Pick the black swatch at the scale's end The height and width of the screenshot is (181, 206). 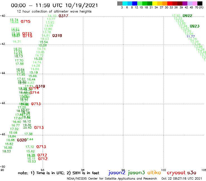200,3
